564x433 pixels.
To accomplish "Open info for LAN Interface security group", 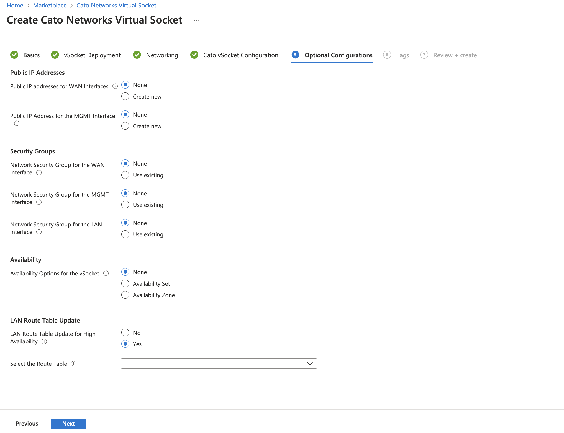I will pos(39,232).
